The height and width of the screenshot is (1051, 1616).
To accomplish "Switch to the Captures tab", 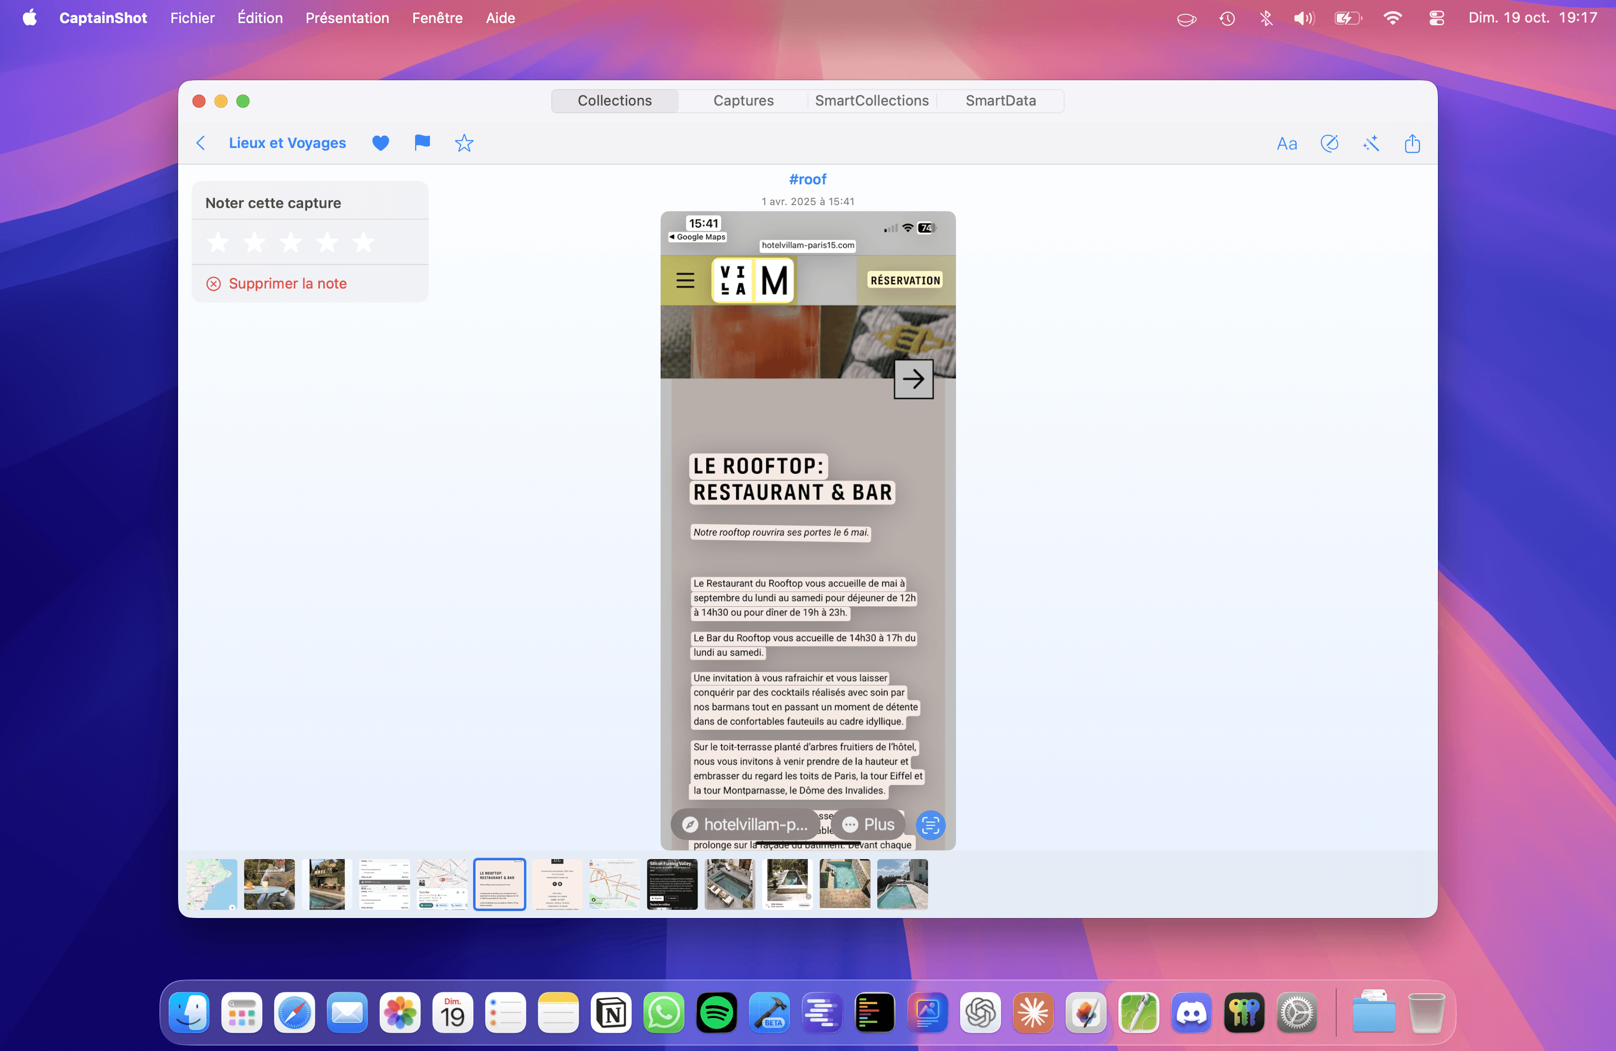I will 743,101.
